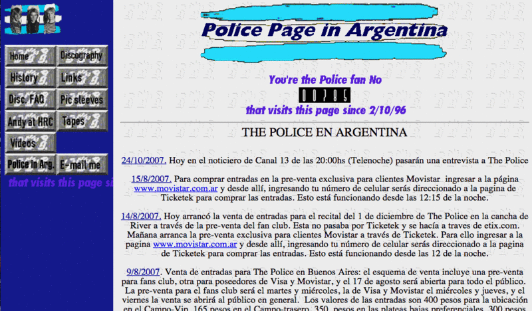Open the 9/8/2007 news entry link
This screenshot has width=532, height=311.
click(143, 272)
